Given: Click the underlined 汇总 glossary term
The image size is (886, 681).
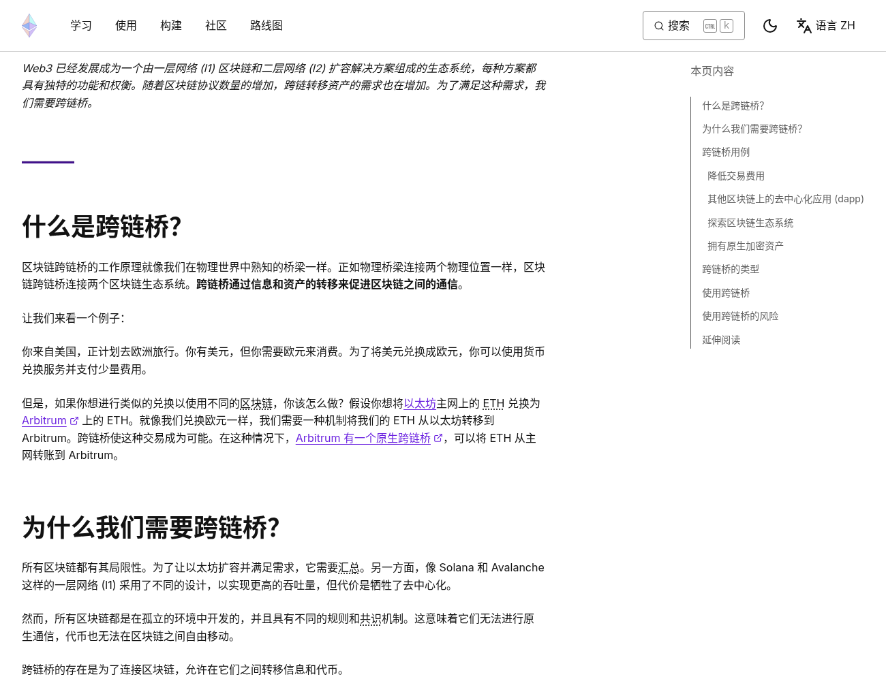Looking at the screenshot, I should (x=349, y=567).
